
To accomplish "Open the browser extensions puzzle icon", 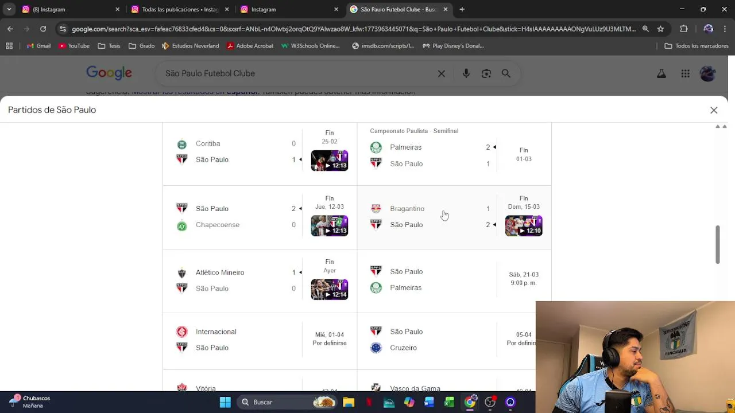I will tap(683, 29).
